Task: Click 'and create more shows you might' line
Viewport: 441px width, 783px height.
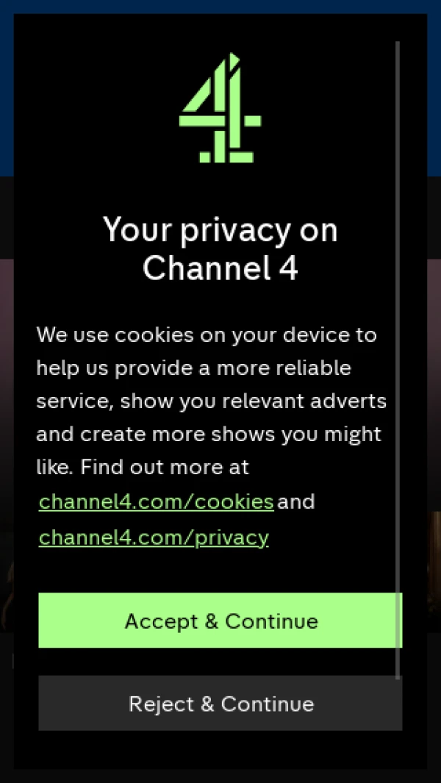Action: click(x=209, y=434)
